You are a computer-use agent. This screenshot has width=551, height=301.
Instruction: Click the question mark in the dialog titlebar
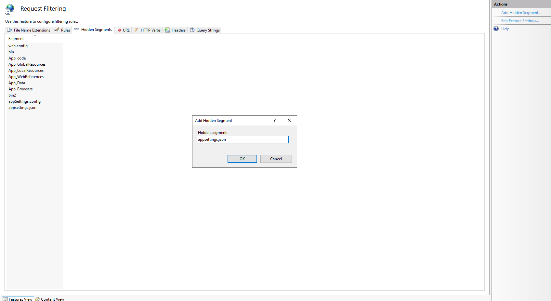tap(274, 120)
